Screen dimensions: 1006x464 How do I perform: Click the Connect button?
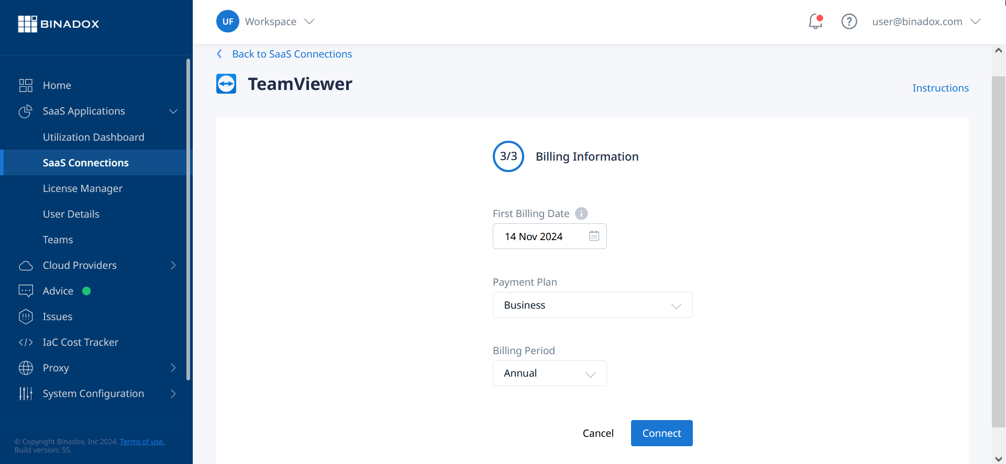pyautogui.click(x=661, y=433)
